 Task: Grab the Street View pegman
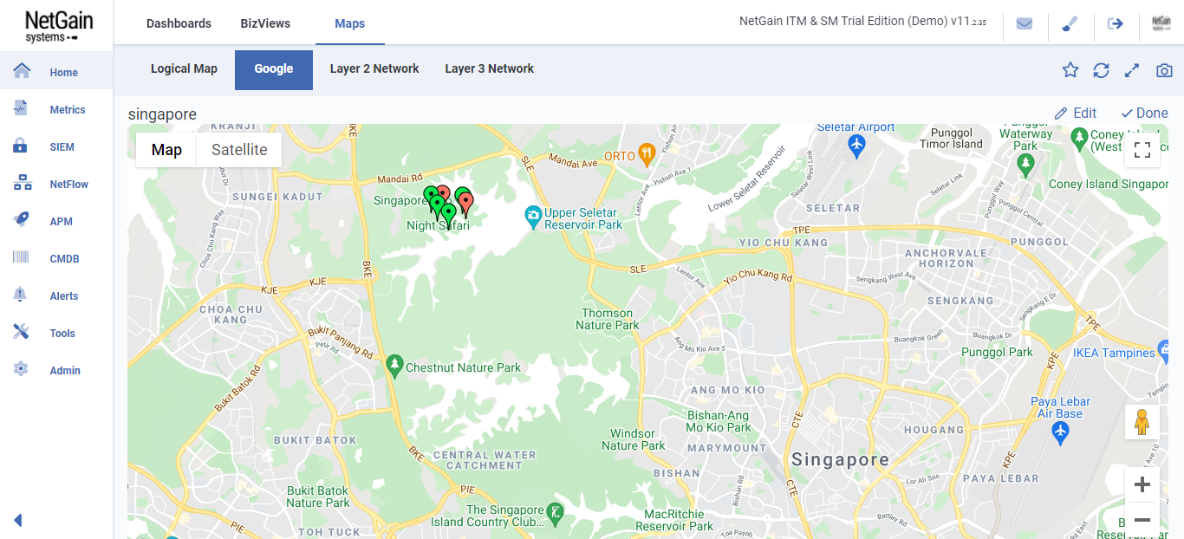[1142, 422]
